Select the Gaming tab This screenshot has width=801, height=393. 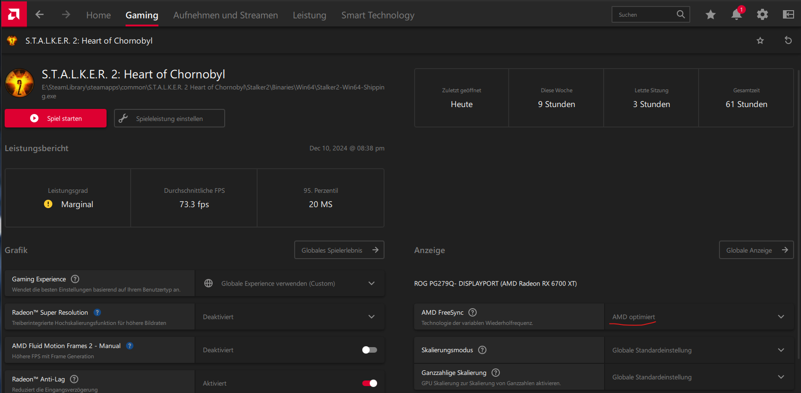tap(142, 15)
